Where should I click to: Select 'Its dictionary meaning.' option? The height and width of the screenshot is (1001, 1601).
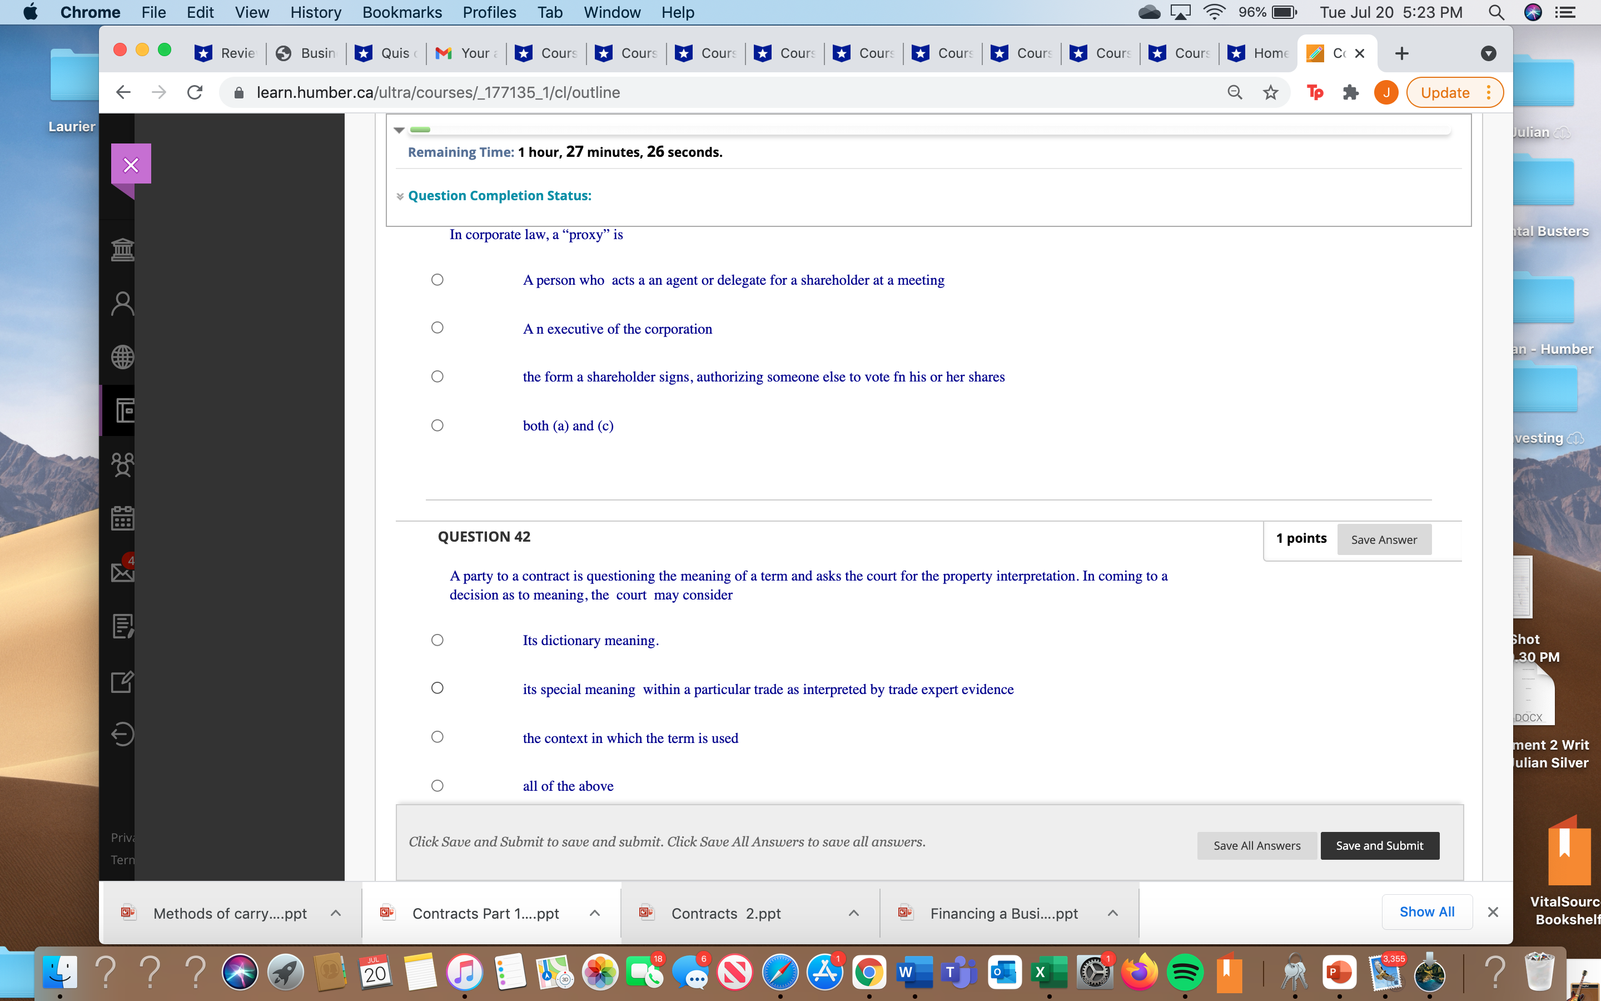pyautogui.click(x=437, y=640)
